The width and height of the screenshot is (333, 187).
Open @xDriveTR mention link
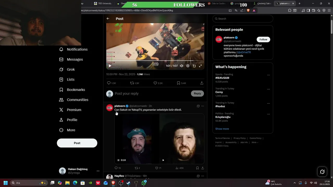click(x=244, y=52)
